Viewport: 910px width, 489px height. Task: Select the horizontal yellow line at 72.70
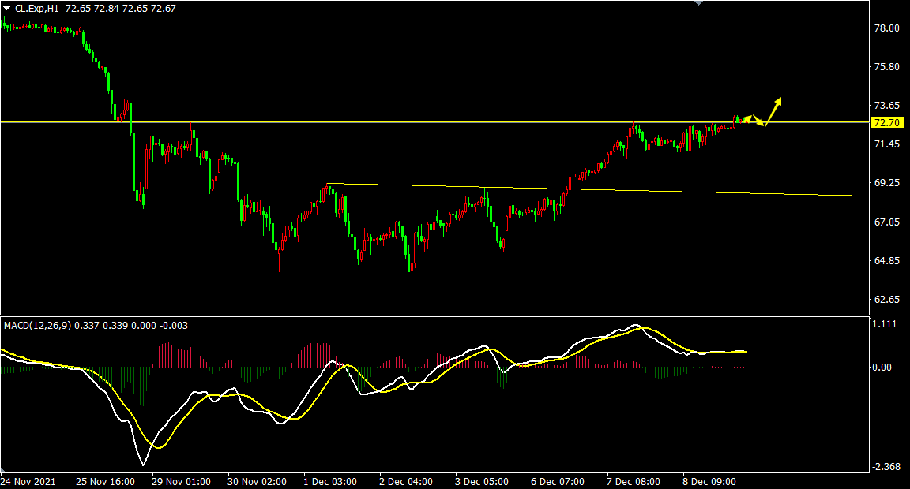(395, 122)
